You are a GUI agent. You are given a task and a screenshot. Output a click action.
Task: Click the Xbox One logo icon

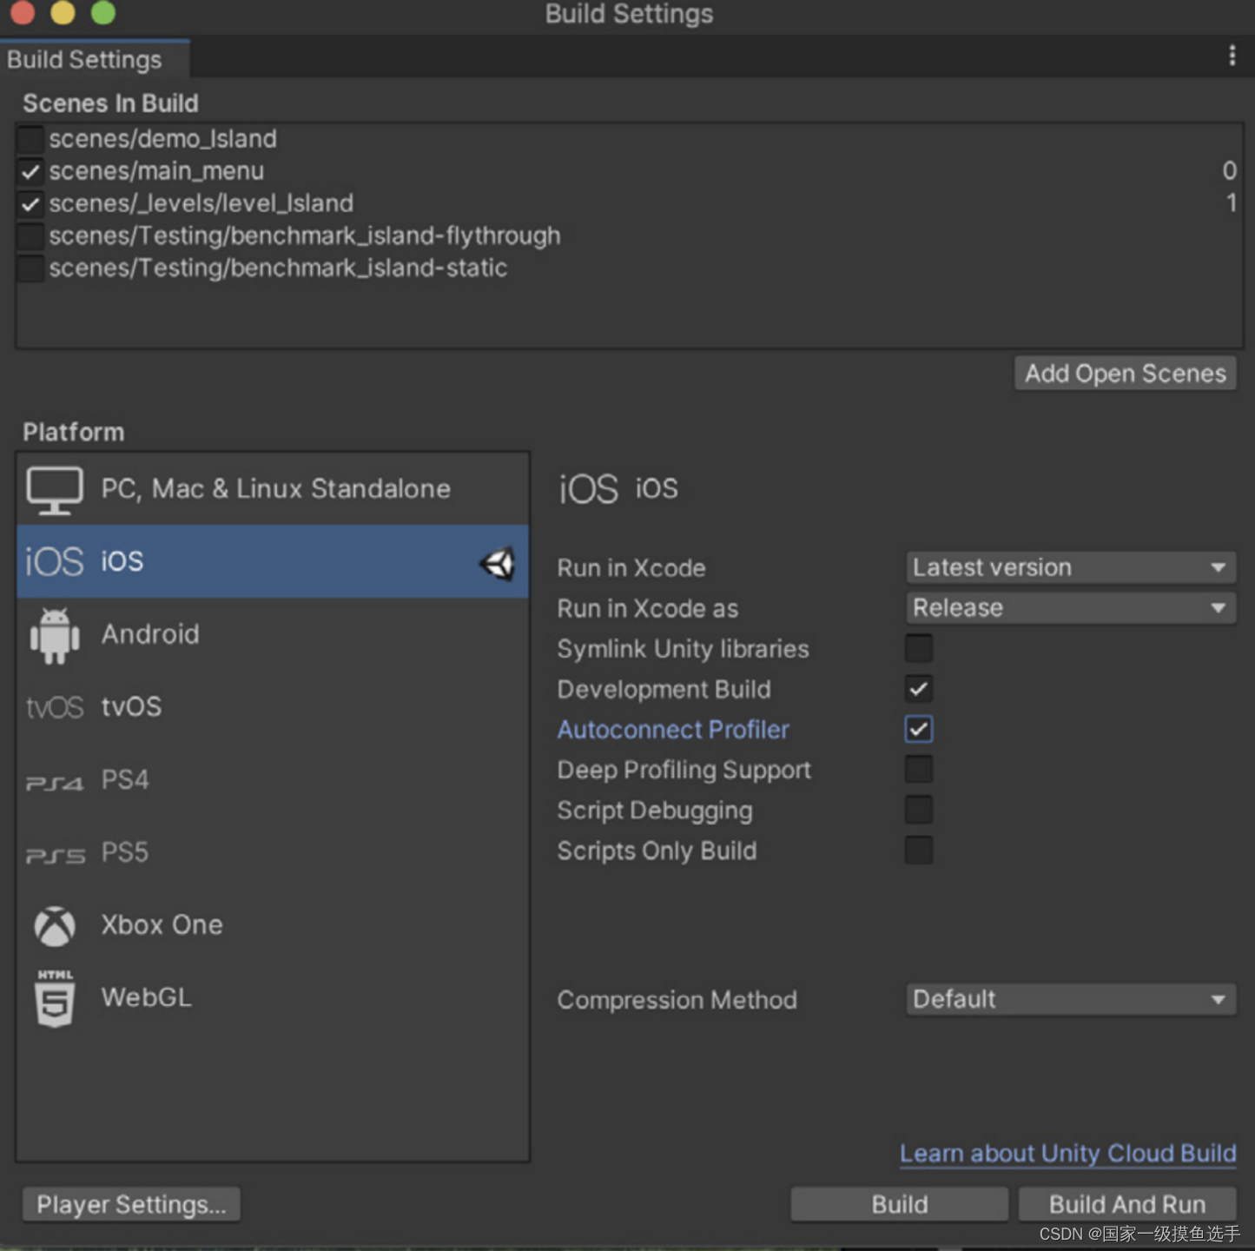coord(55,927)
